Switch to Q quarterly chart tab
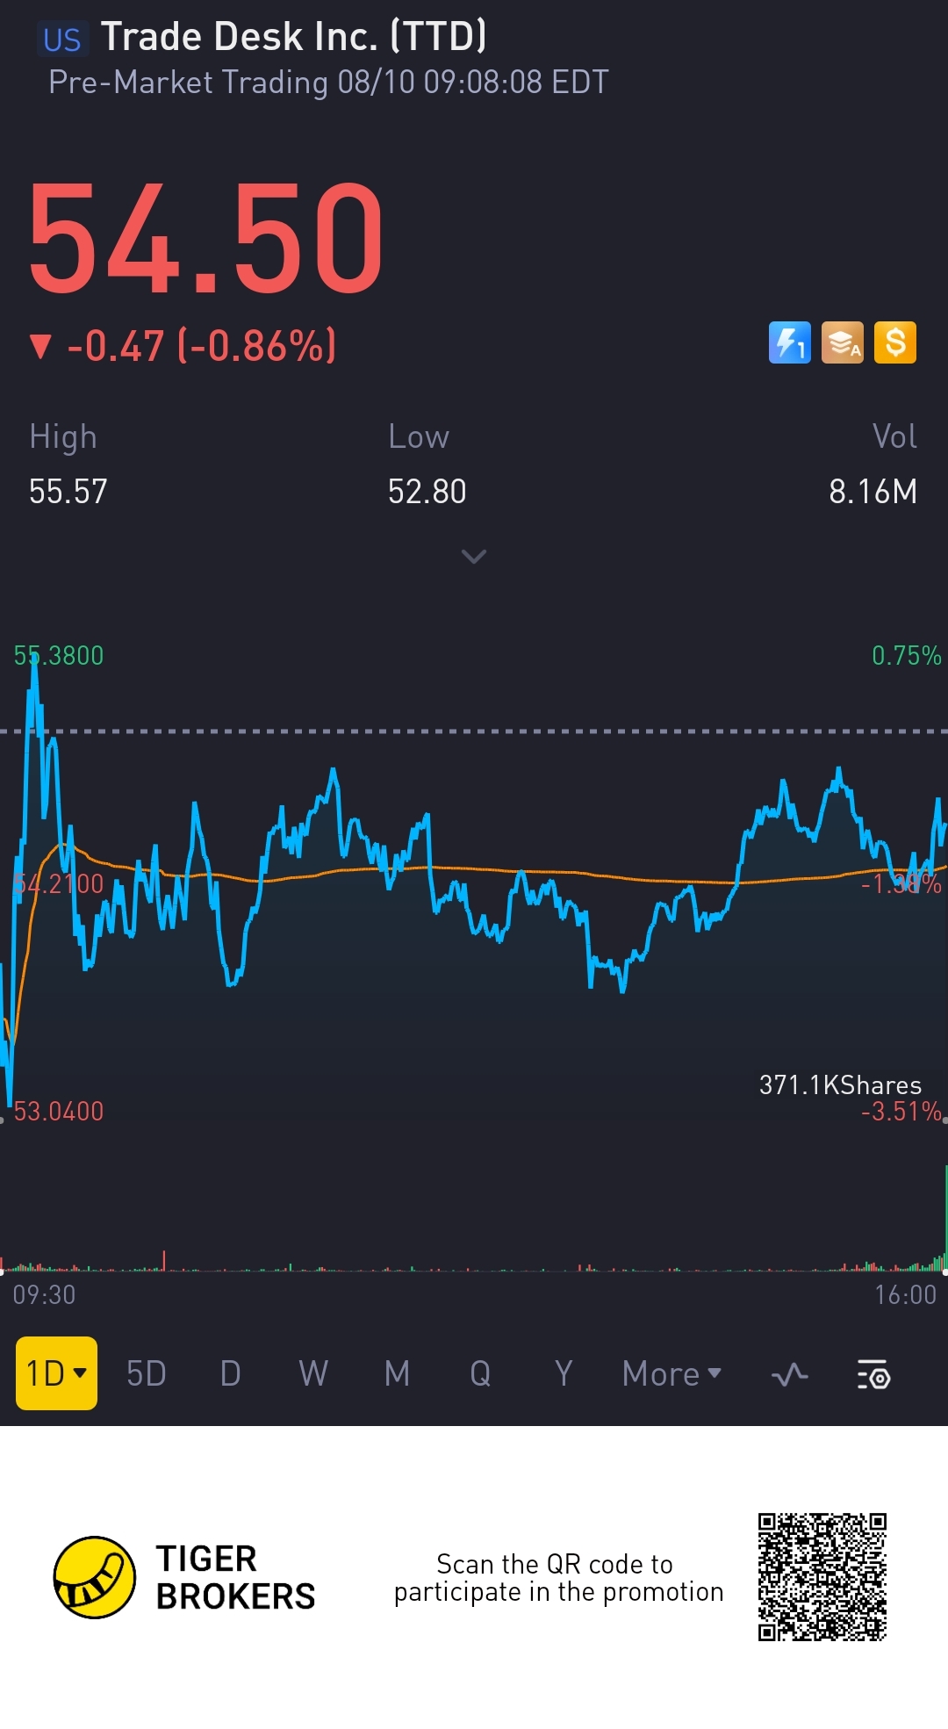Viewport: 948px width, 1729px height. [x=480, y=1374]
